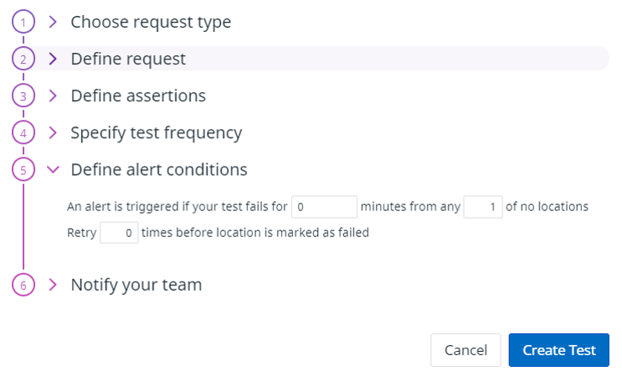Click the step 2 circle icon
The width and height of the screenshot is (622, 387).
(23, 59)
